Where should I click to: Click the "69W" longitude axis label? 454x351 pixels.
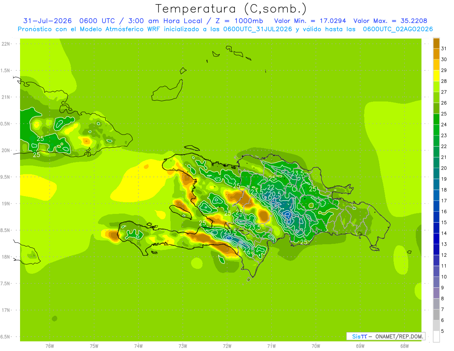(x=360, y=346)
